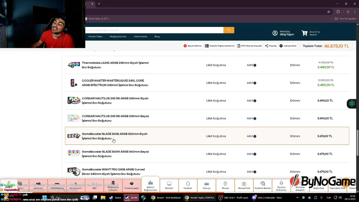The width and height of the screenshot is (359, 202).
Task: Open Steam from the taskbar
Action: click(115, 198)
